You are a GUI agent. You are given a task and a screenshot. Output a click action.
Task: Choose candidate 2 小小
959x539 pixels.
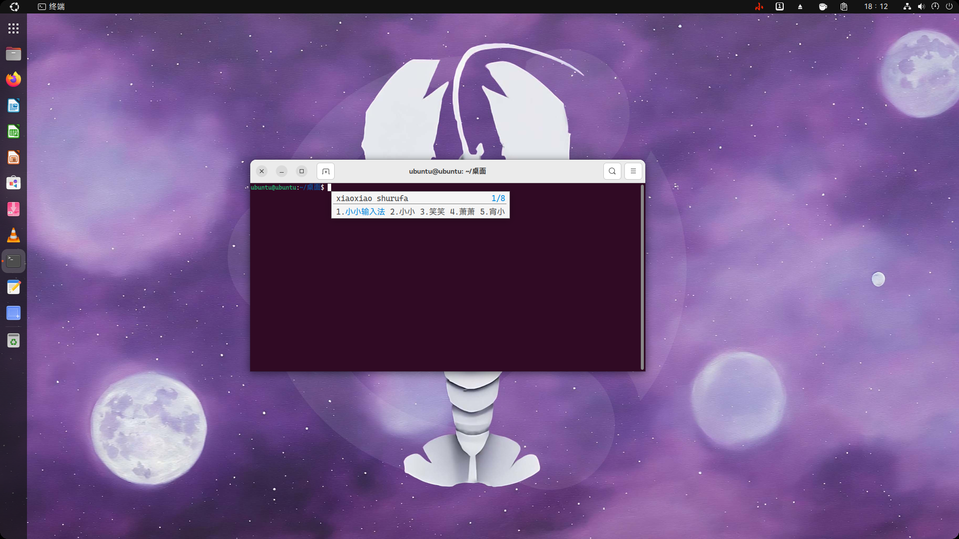click(403, 212)
